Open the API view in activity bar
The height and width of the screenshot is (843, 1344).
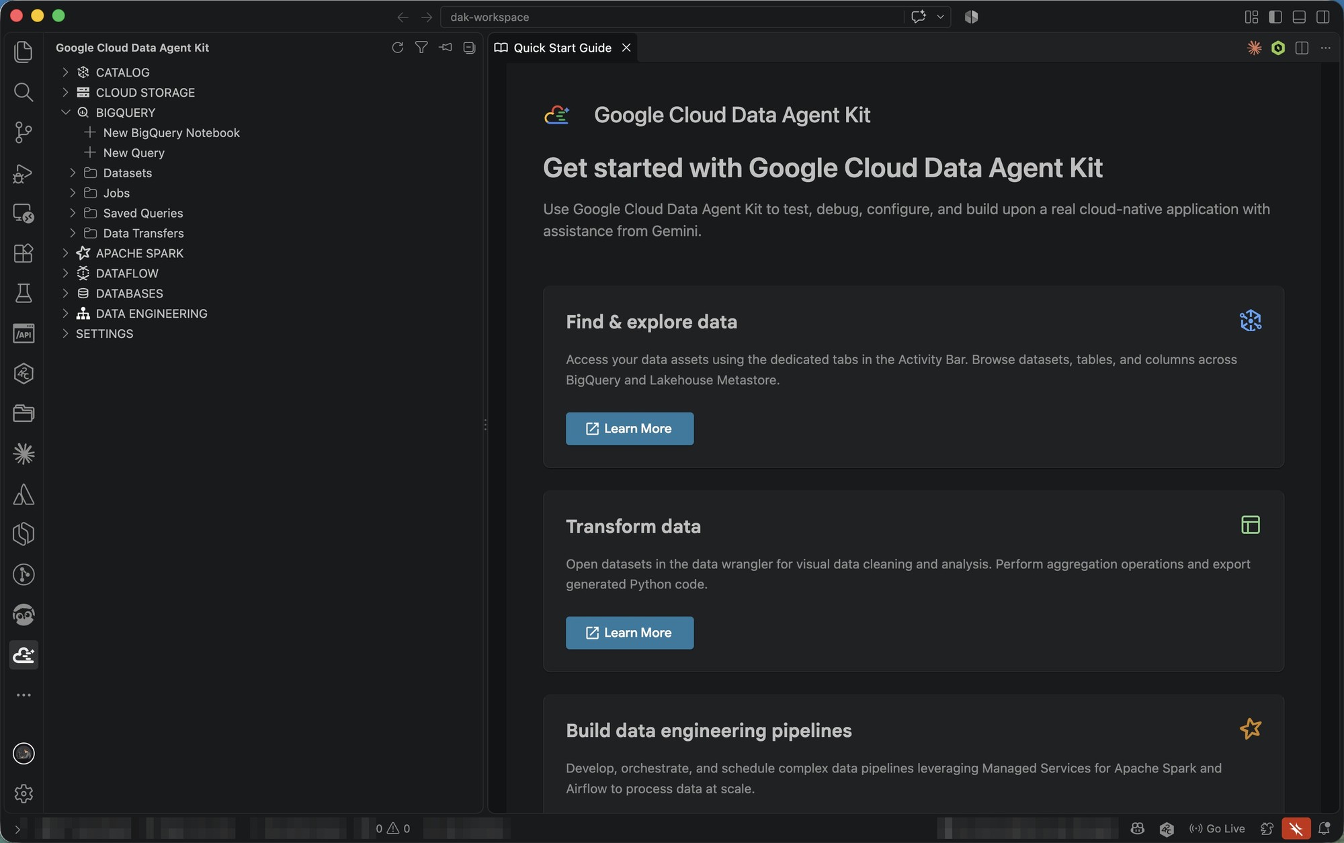click(24, 334)
